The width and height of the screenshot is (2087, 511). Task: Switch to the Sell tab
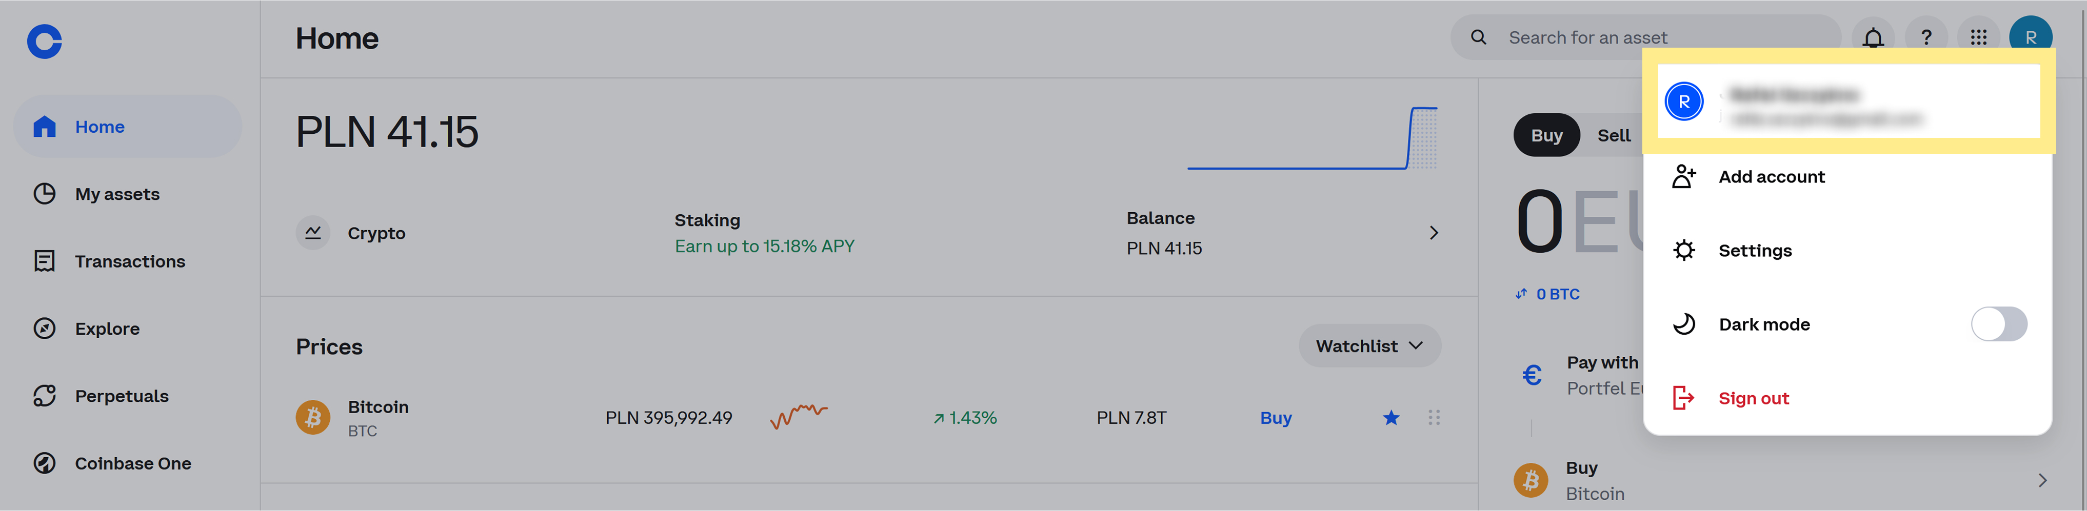click(1613, 135)
